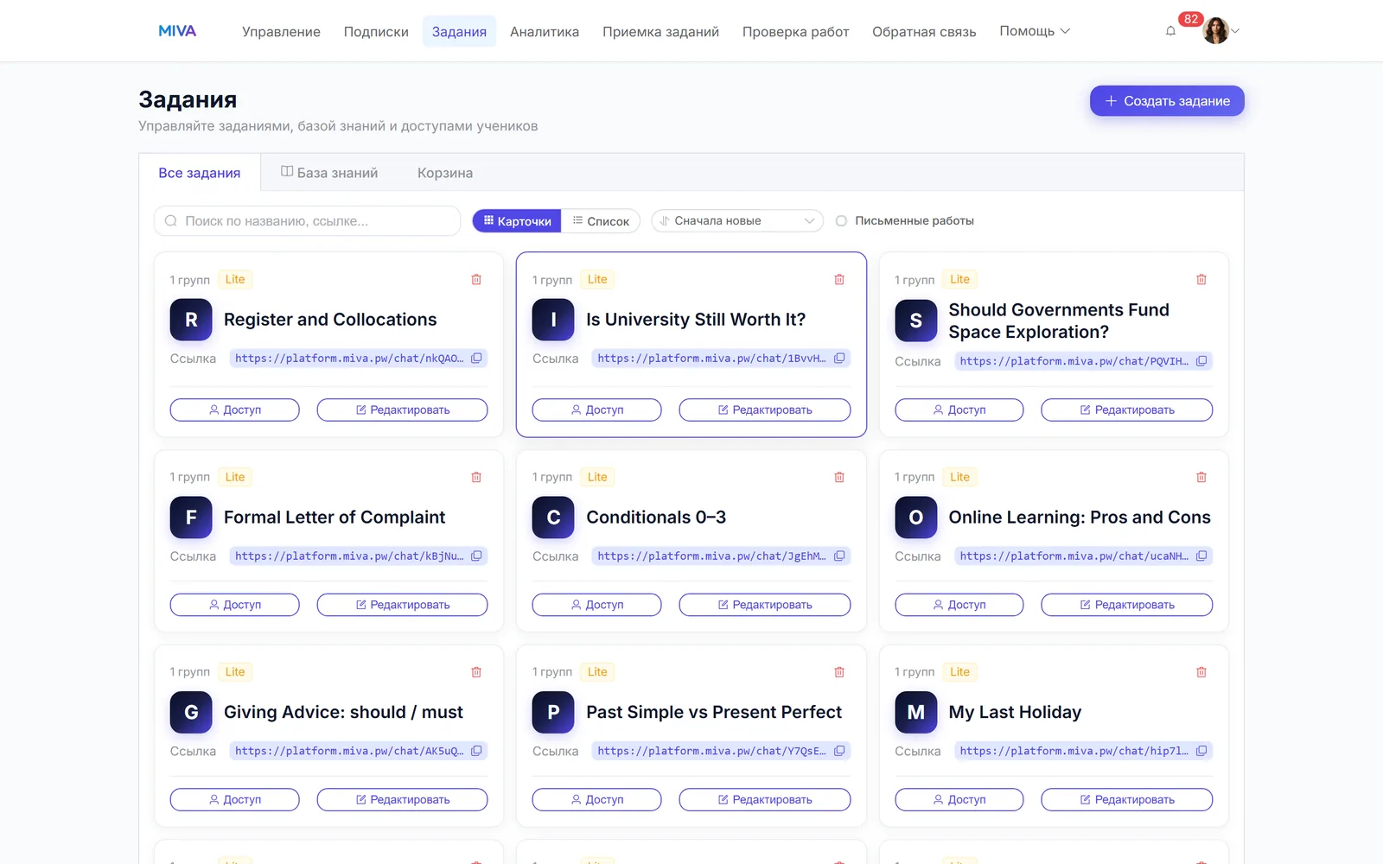Copy link of Register and Collocations
1383x864 pixels.
(476, 358)
